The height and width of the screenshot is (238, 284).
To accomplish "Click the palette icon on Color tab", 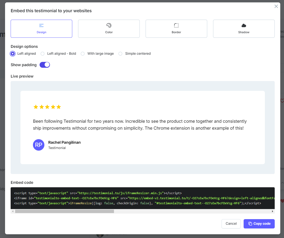I will [109, 25].
